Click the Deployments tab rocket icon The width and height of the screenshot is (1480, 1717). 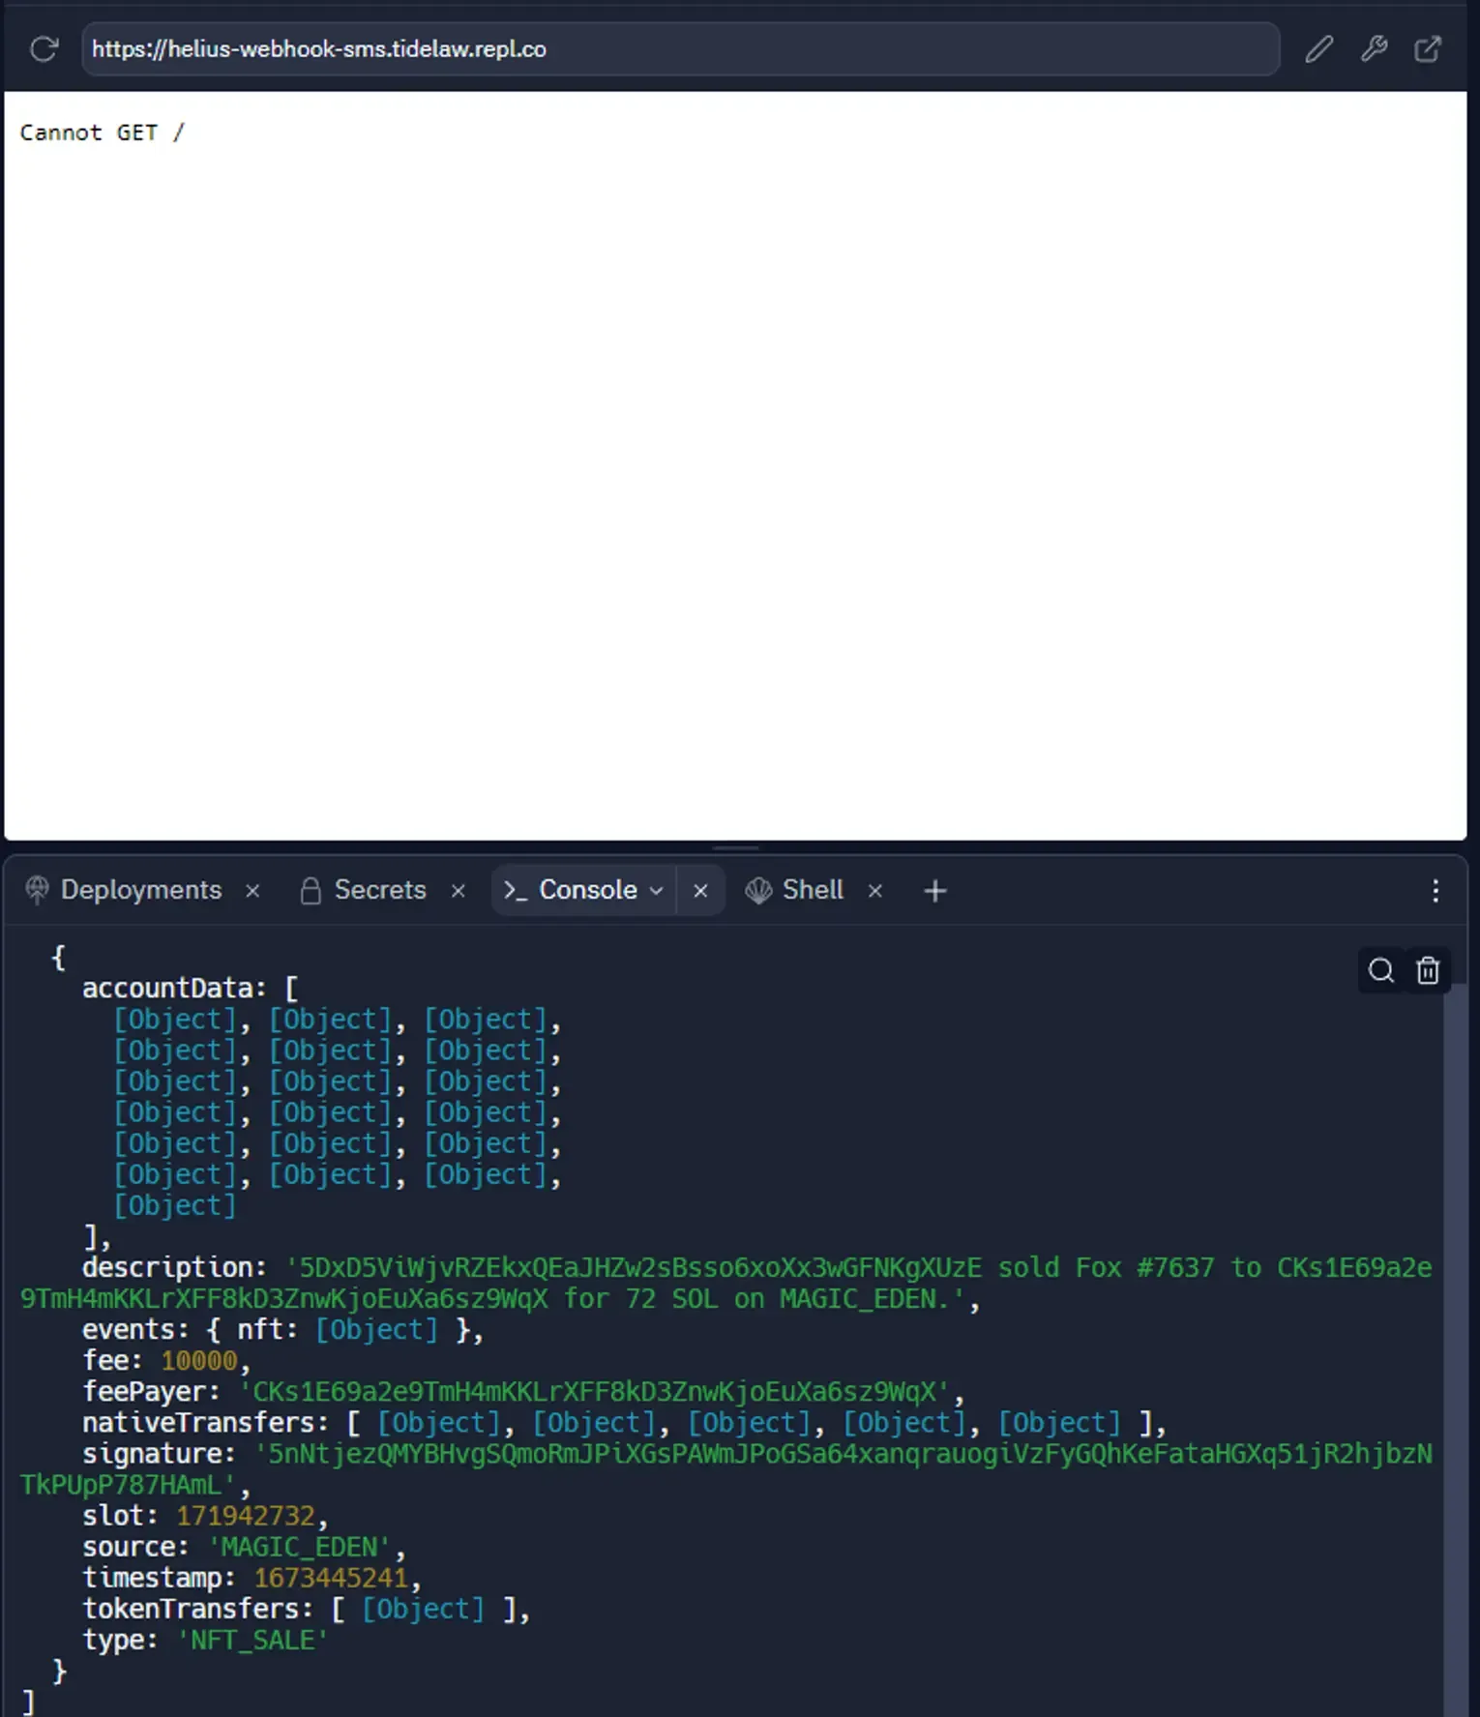[x=37, y=890]
